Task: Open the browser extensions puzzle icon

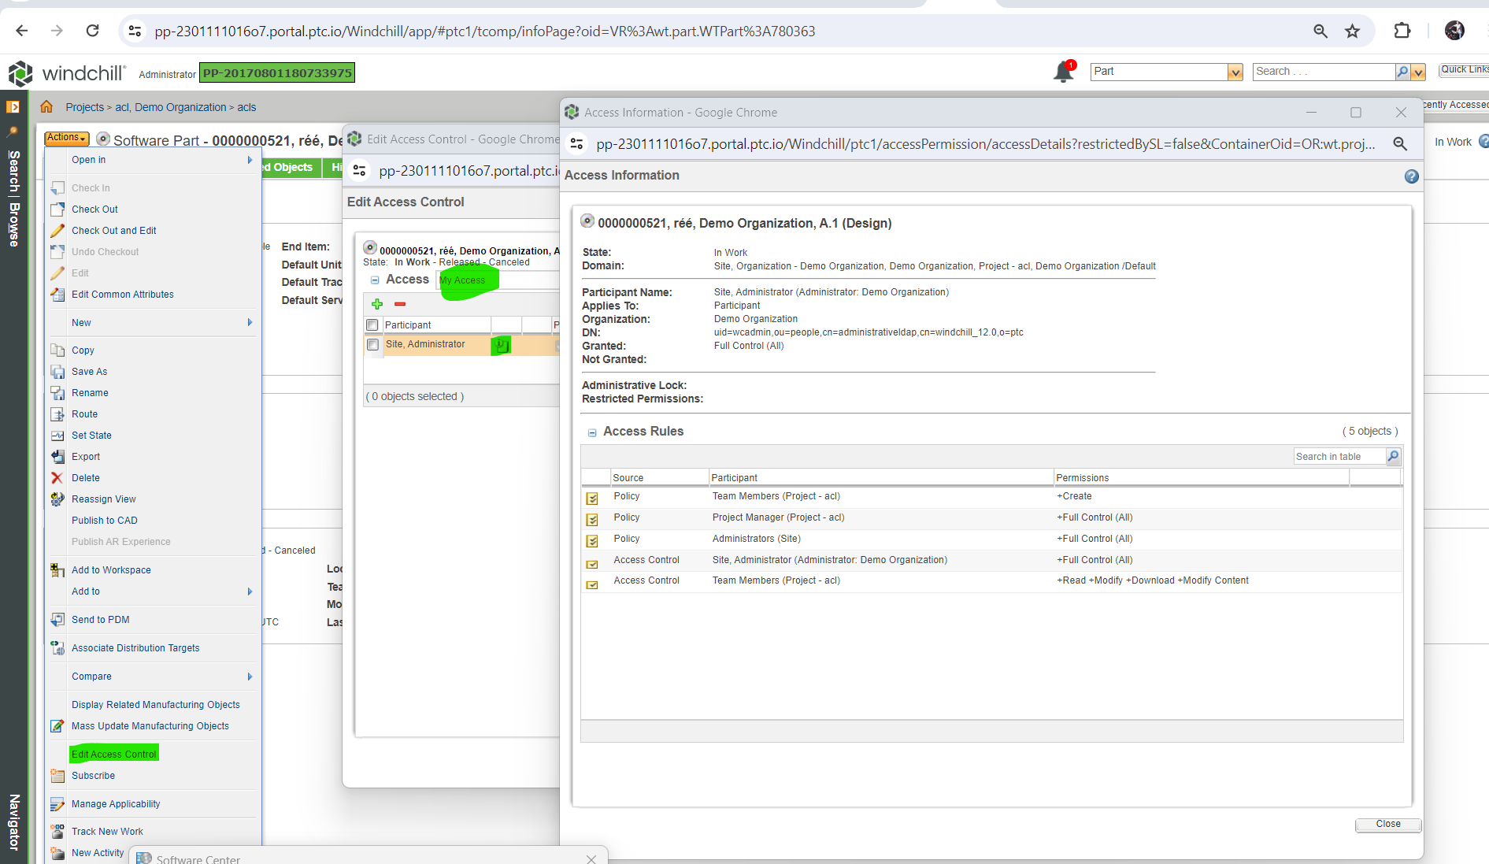Action: coord(1402,31)
